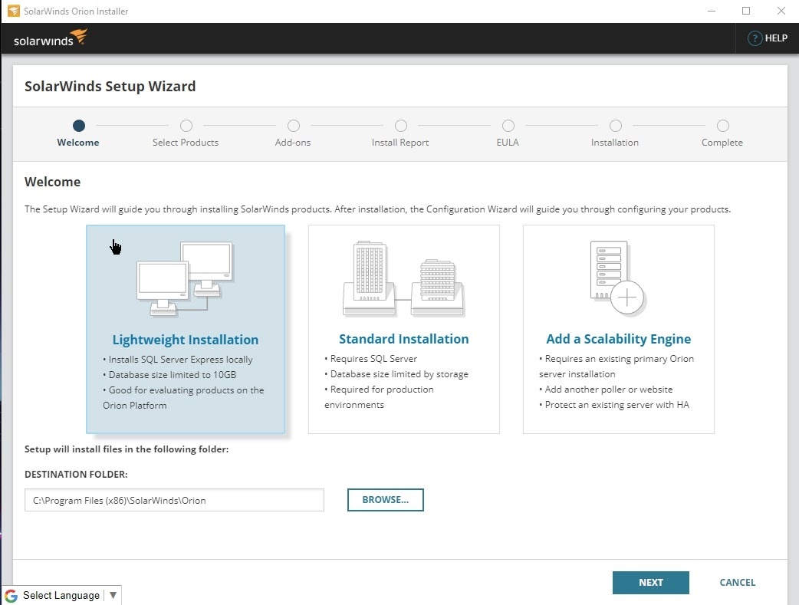
Task: Click the destination folder path field
Action: [x=174, y=500]
